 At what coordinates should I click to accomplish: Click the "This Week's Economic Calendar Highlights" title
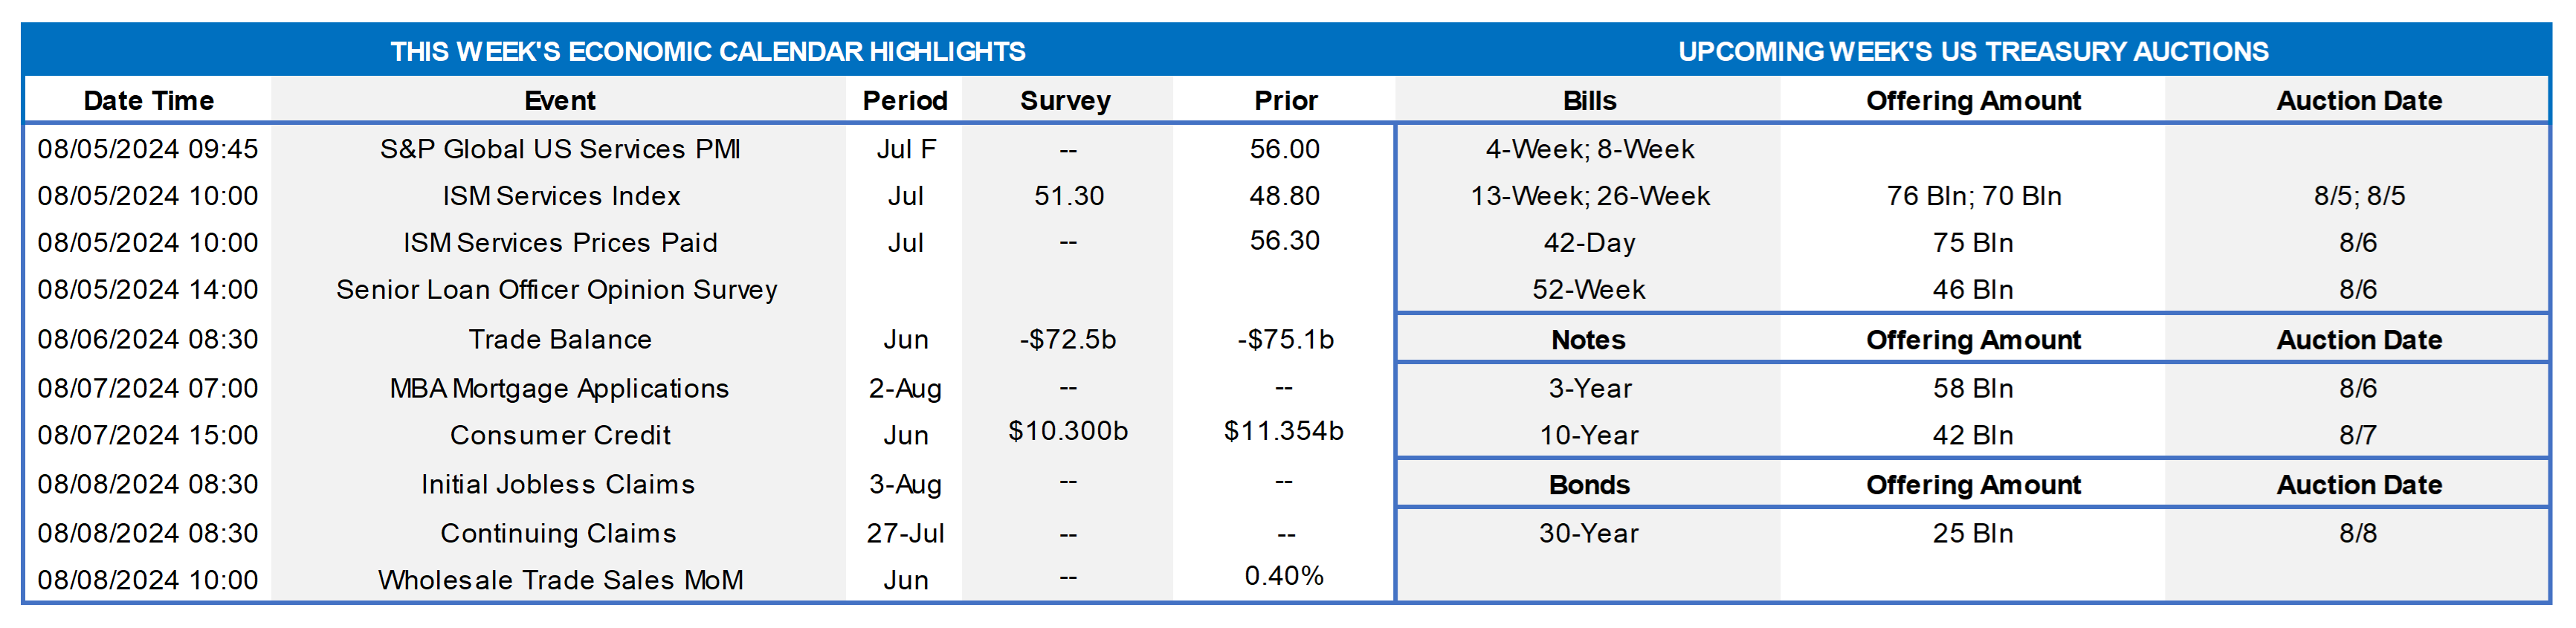coord(707,51)
